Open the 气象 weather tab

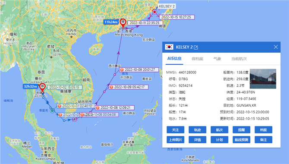[217, 59]
